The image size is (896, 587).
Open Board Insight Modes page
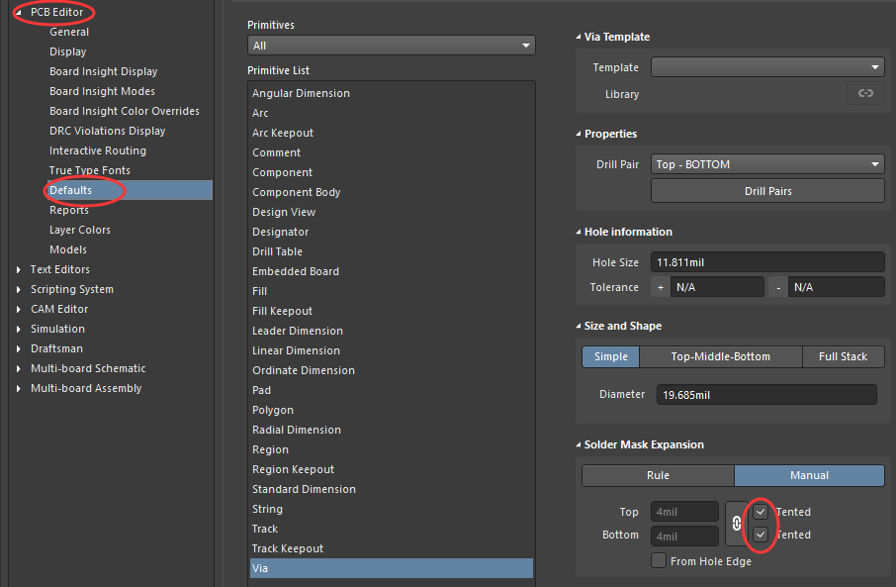coord(102,91)
